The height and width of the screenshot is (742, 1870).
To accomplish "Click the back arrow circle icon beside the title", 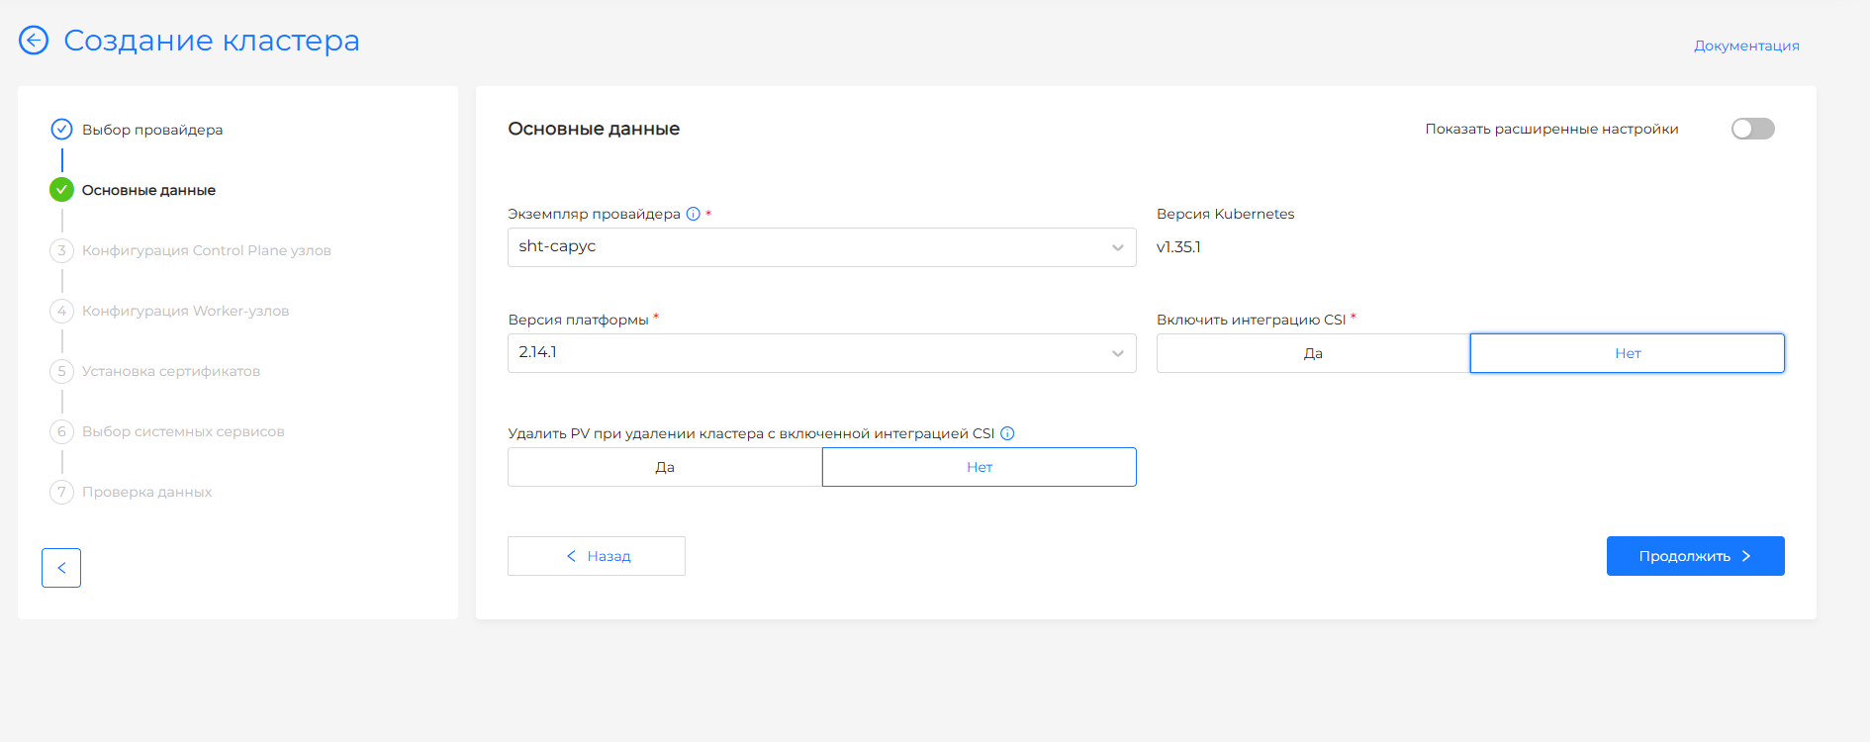I will 34,41.
